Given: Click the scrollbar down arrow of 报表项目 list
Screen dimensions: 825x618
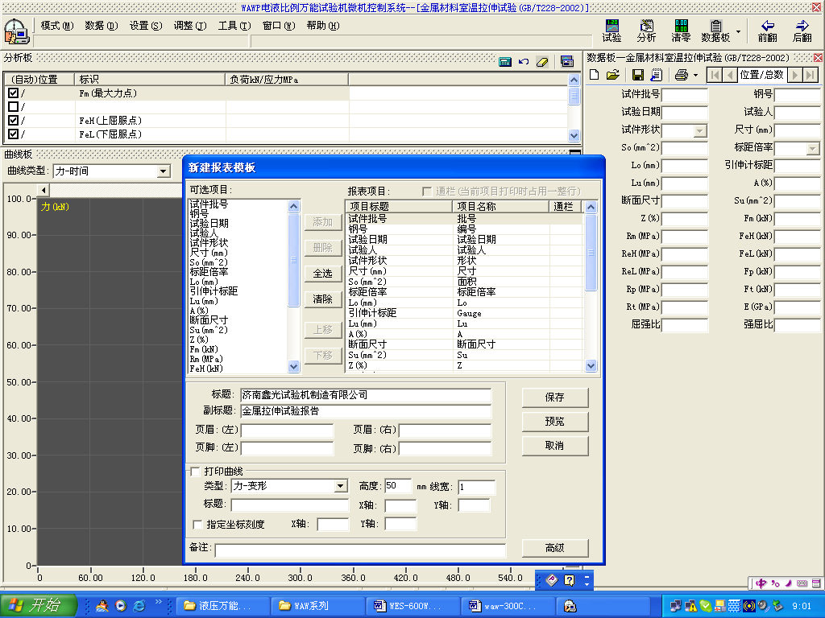Looking at the screenshot, I should pos(591,366).
